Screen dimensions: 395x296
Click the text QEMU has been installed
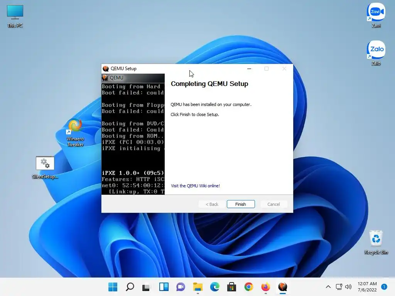211,104
